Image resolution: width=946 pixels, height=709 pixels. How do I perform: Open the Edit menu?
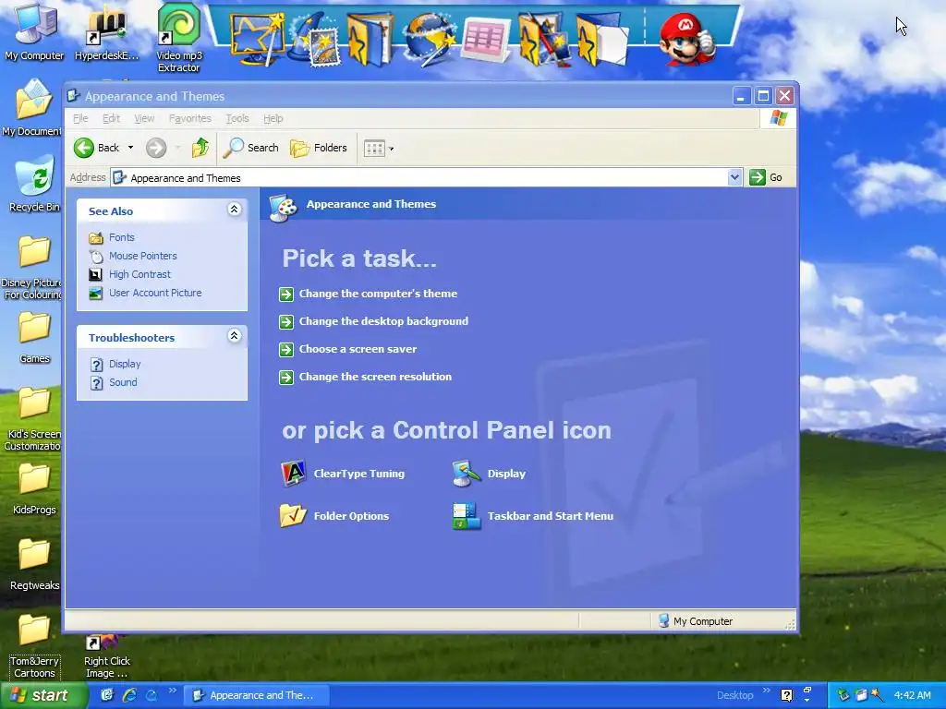111,119
